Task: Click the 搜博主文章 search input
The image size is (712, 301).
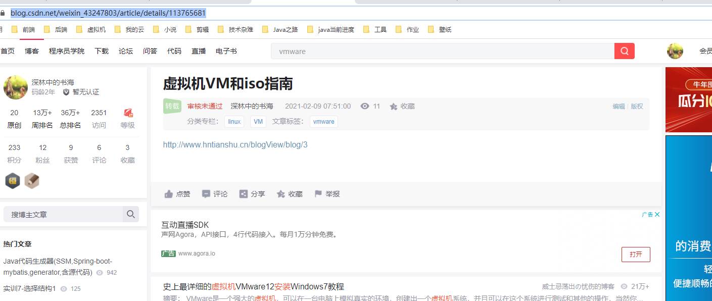Action: [x=63, y=214]
